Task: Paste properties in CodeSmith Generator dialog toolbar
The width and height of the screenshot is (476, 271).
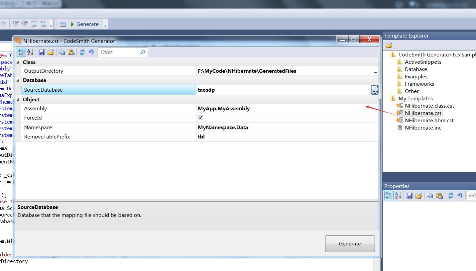Action: 71,52
